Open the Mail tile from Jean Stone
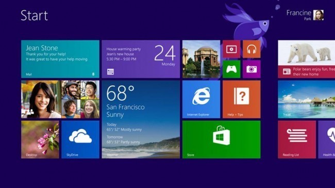Image resolution: width=335 pixels, height=188 pixels. (x=60, y=59)
